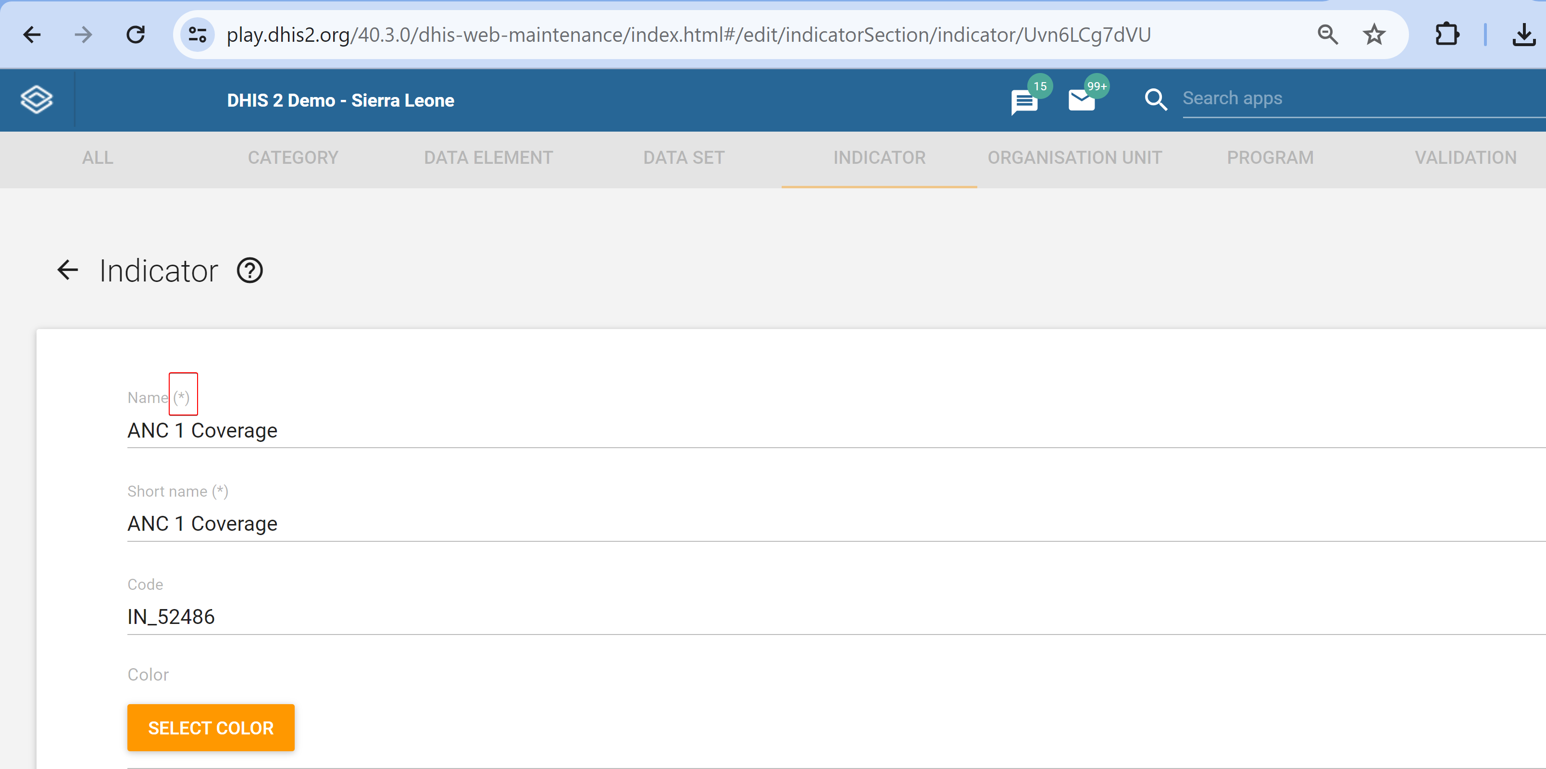Focus the Search apps field
The width and height of the screenshot is (1546, 769).
coord(1363,99)
